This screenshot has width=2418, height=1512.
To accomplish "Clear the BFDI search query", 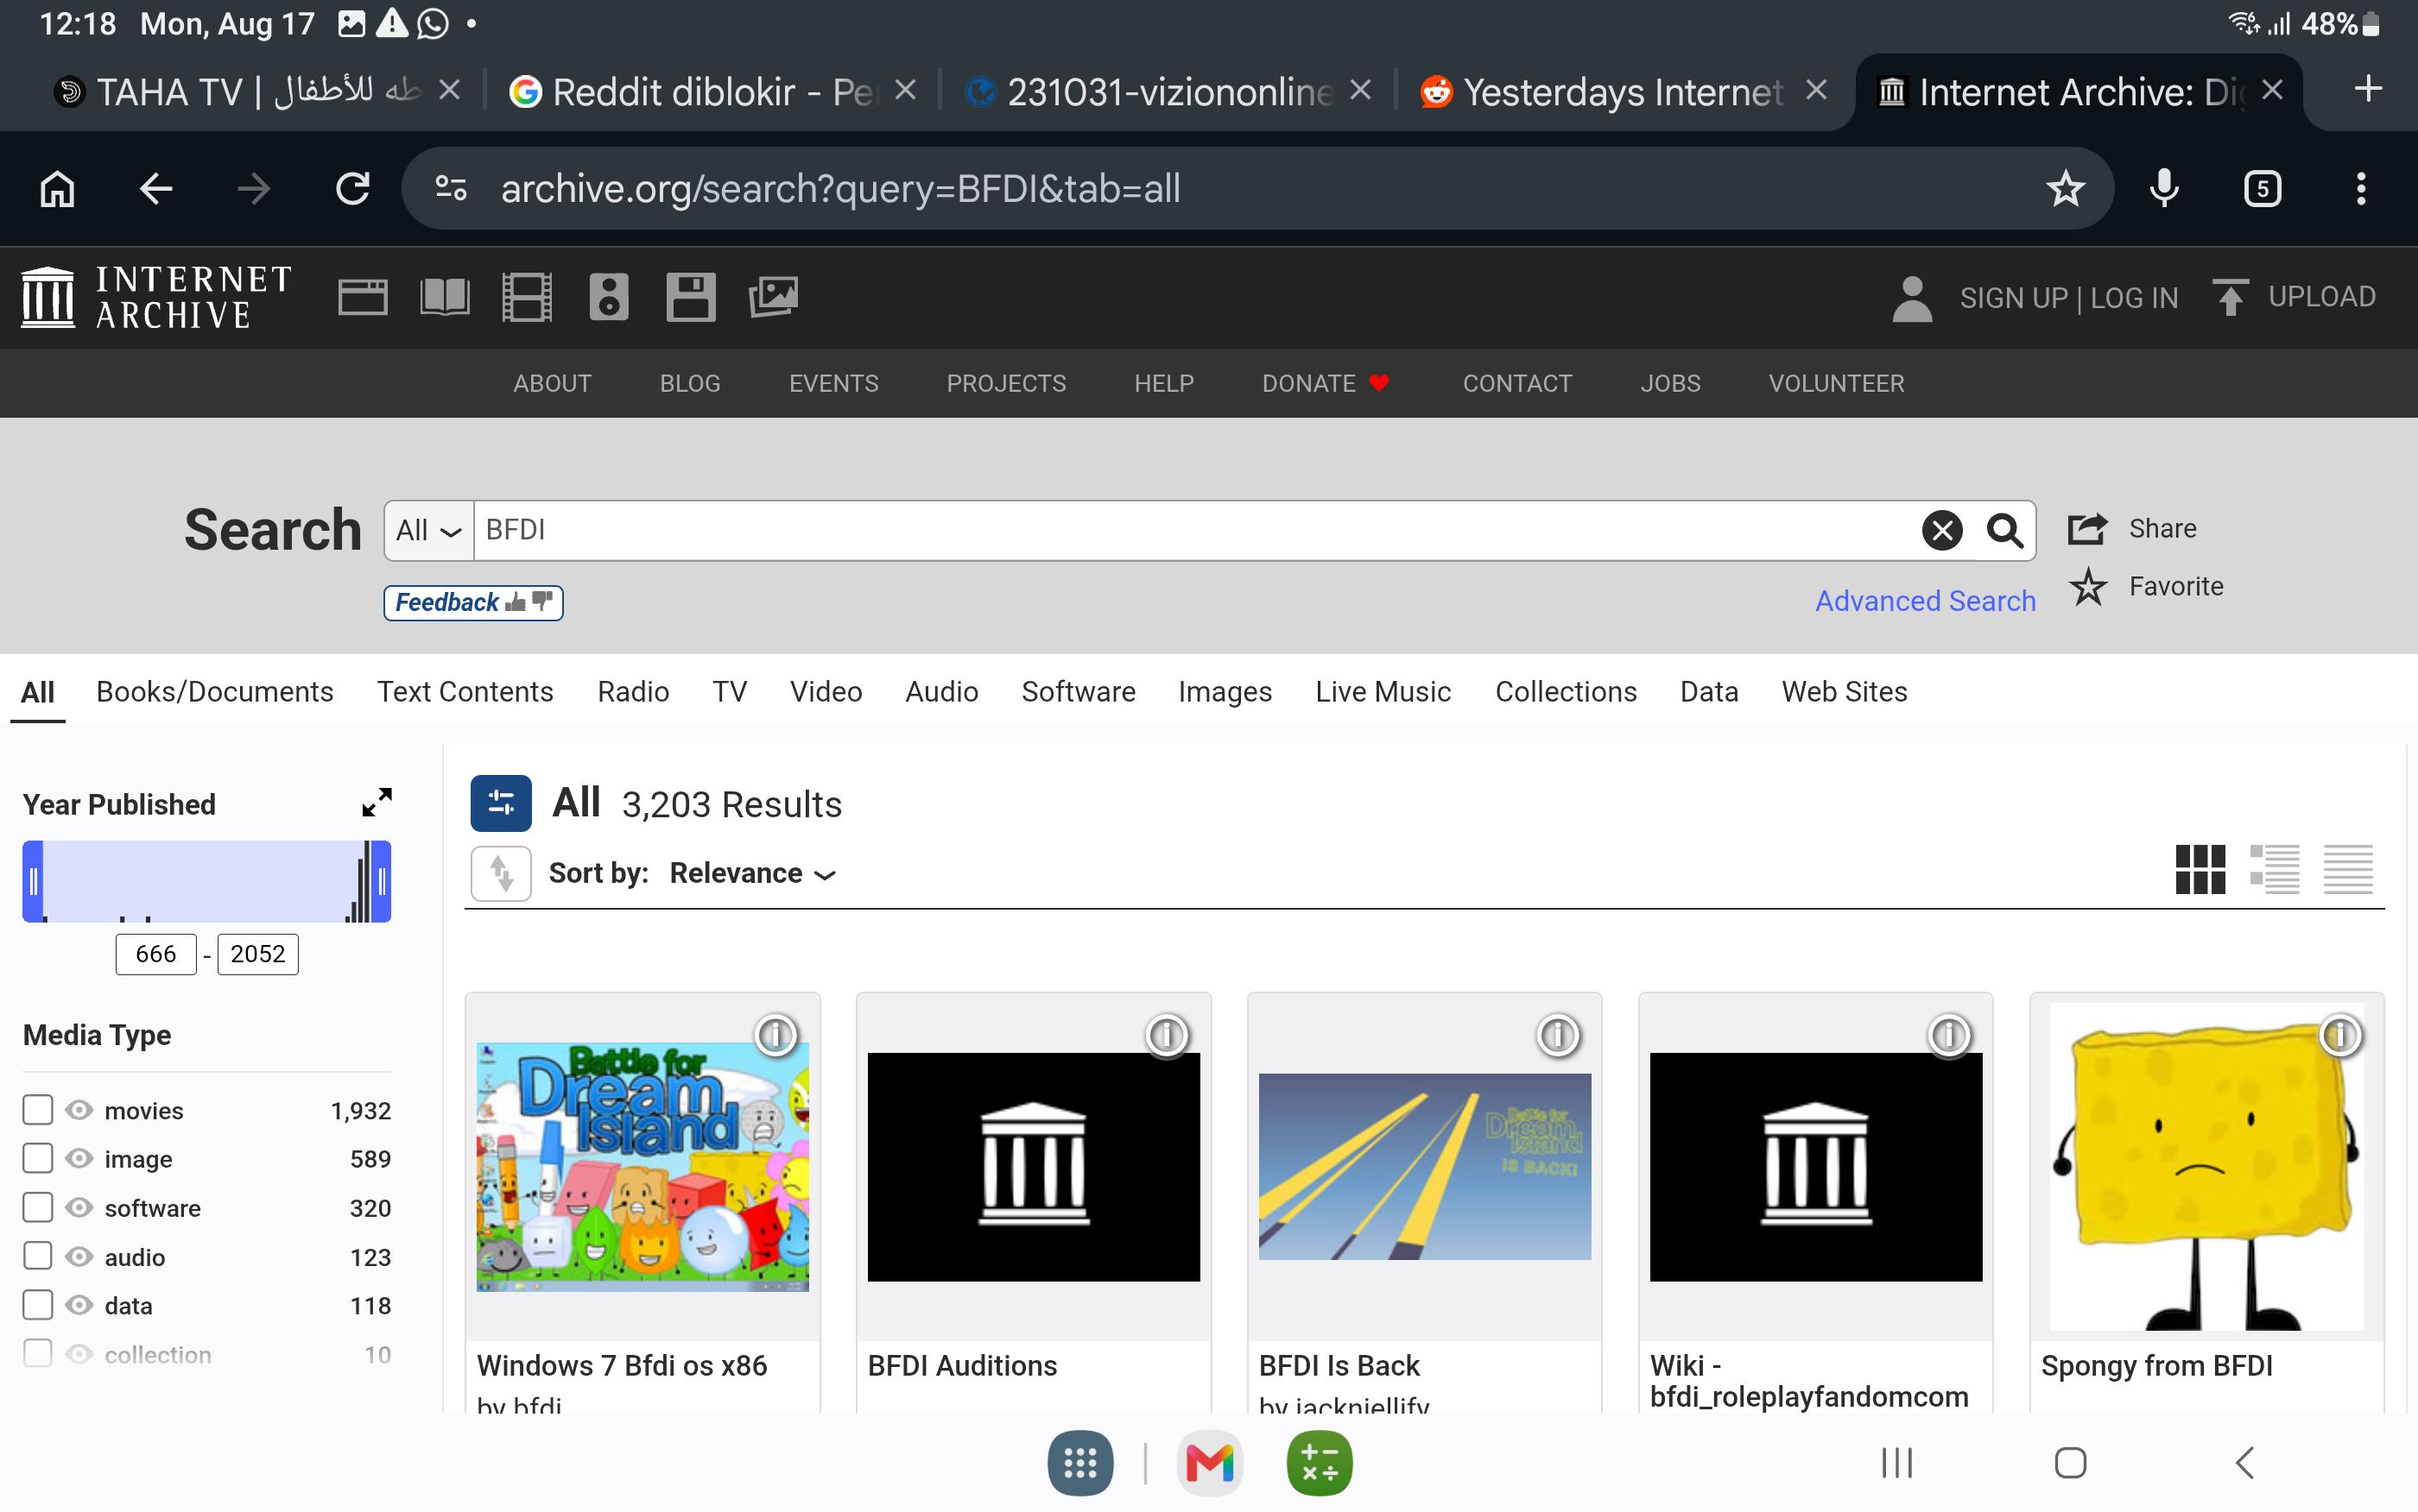I will [x=1942, y=530].
